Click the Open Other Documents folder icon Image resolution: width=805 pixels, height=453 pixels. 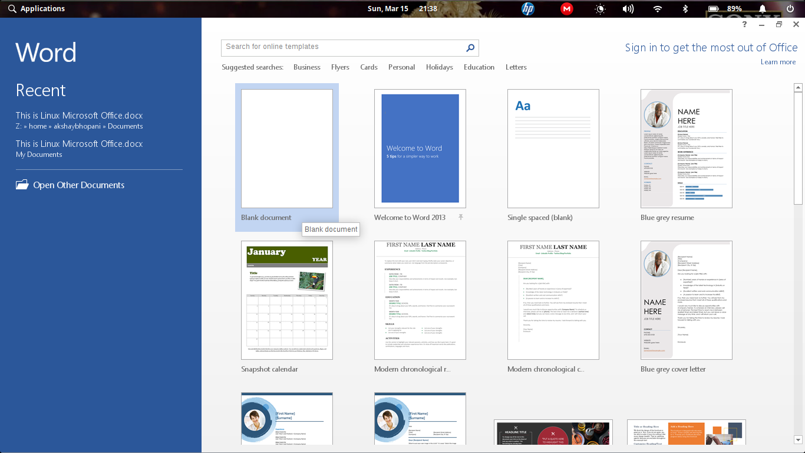(x=22, y=185)
